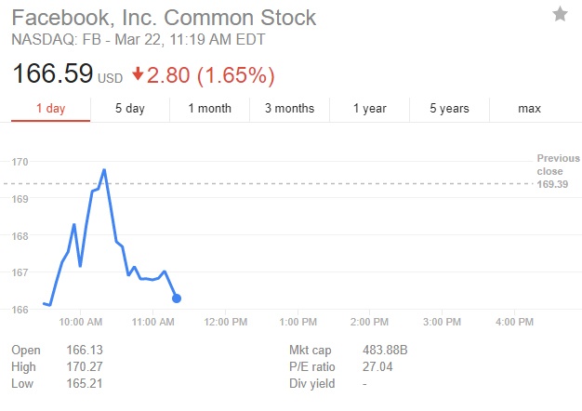
Task: Click the blue endpoint dot on the chart
Action: click(x=177, y=298)
